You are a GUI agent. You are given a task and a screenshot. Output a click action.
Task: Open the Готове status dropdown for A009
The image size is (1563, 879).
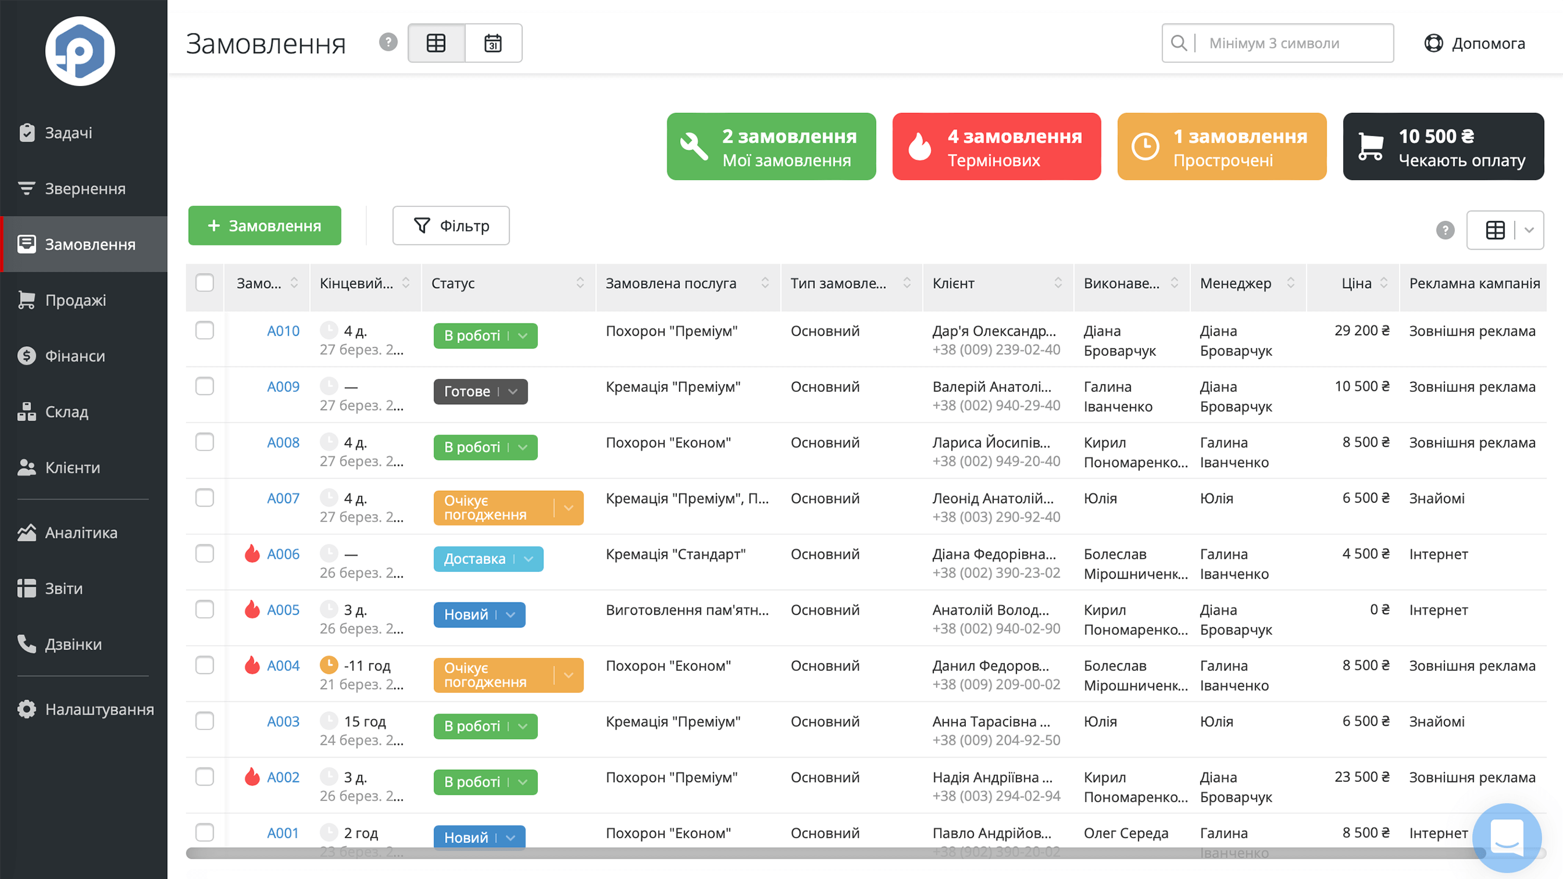click(x=513, y=391)
